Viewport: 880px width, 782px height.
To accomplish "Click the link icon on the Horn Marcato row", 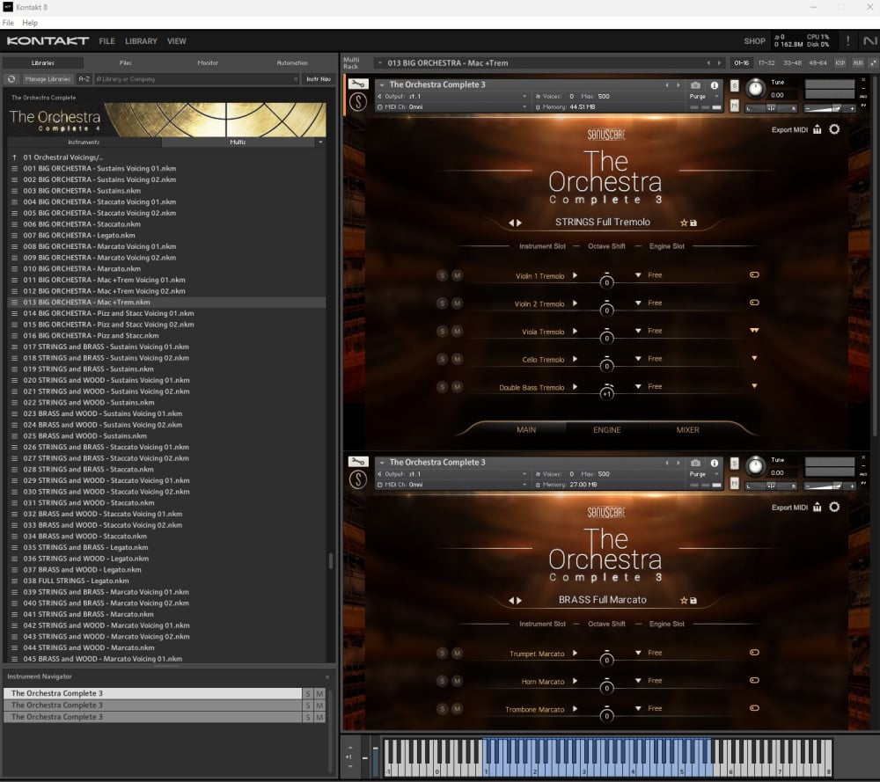I will [x=754, y=681].
